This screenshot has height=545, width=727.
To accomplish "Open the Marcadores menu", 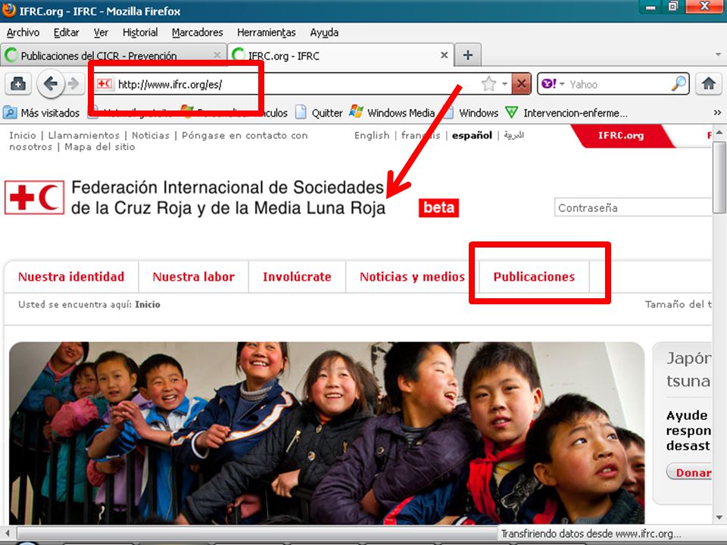I will 197,33.
